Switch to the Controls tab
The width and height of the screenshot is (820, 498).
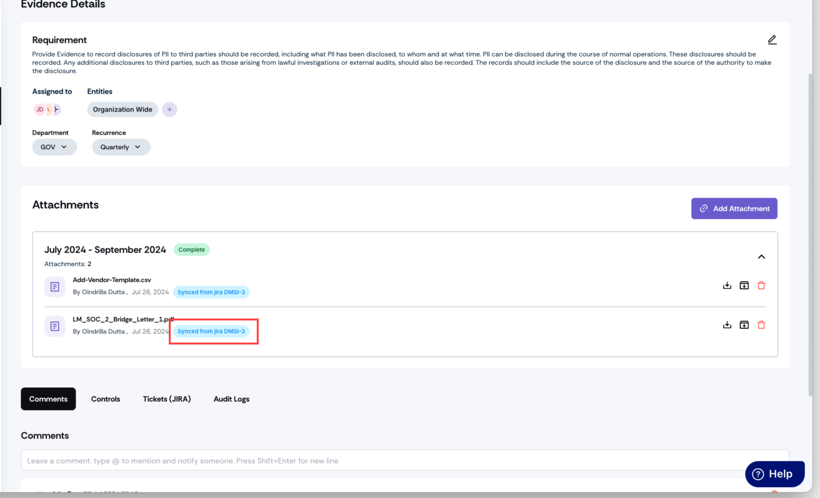[x=105, y=399]
